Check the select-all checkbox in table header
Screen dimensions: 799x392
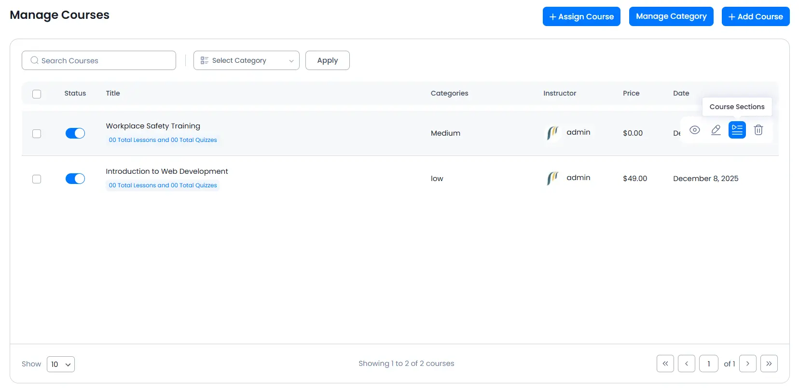click(x=37, y=94)
